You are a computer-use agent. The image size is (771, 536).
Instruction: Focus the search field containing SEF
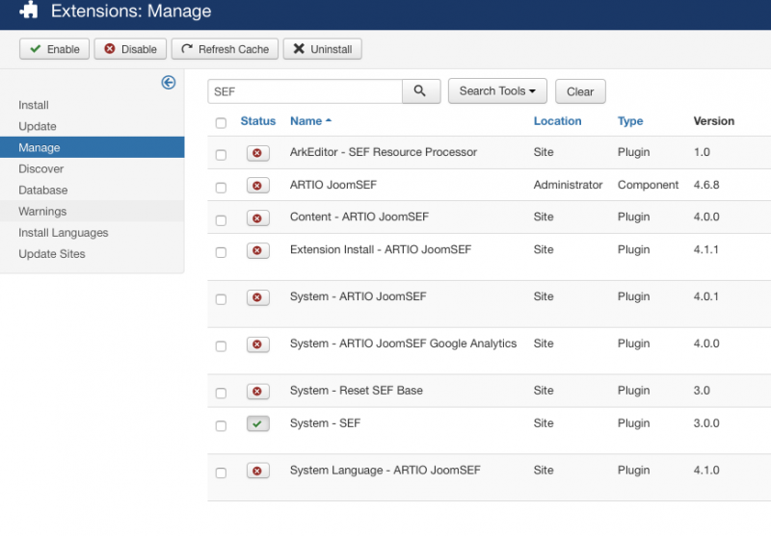[x=305, y=91]
